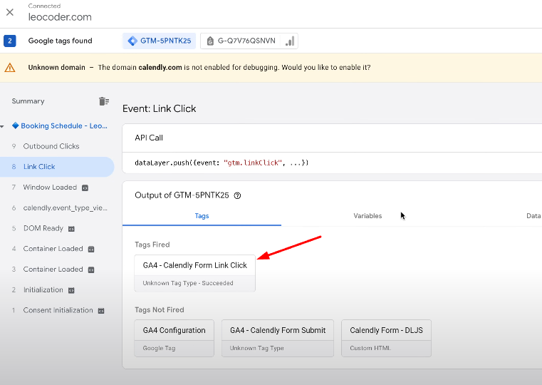Select event 9 Outbound Clicks
542x385 pixels.
[x=57, y=146]
